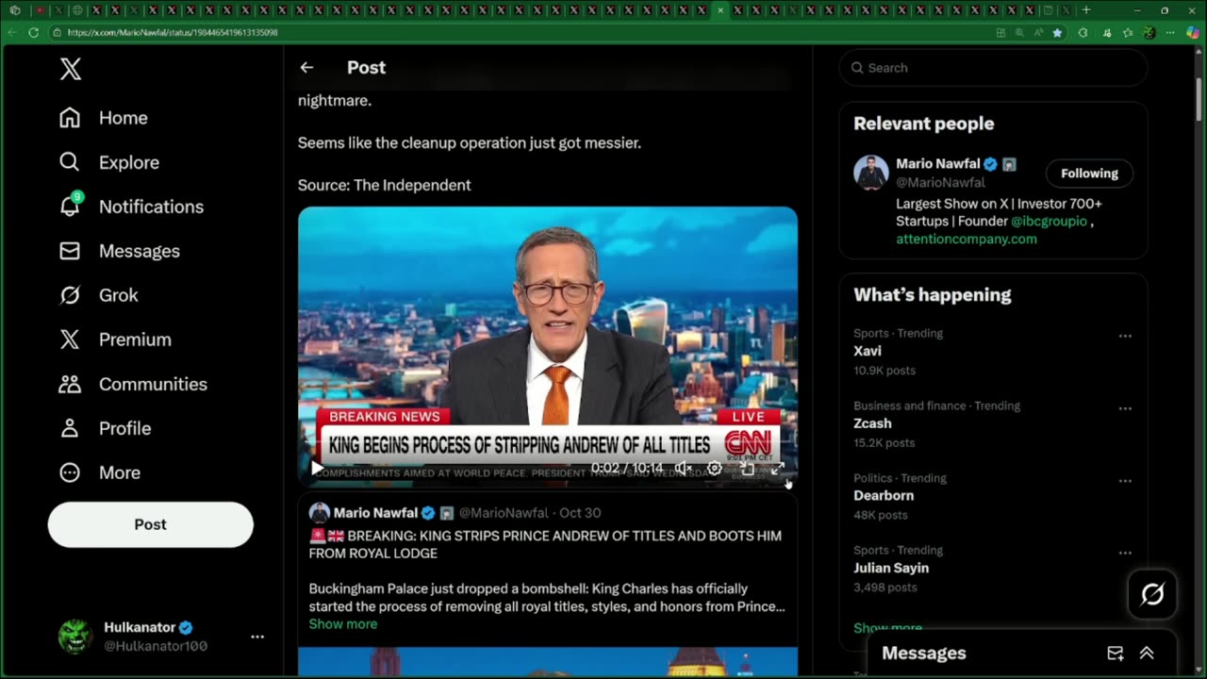Screen dimensions: 1207x679
Task: Open Hulkanator account options three dots
Action: coord(257,637)
